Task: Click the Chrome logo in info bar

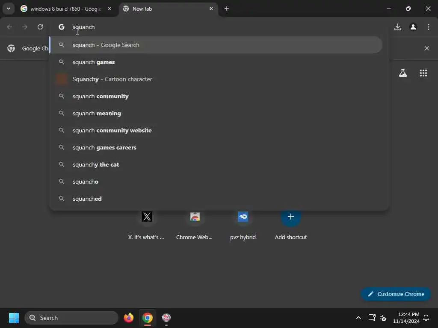Action: [11, 48]
